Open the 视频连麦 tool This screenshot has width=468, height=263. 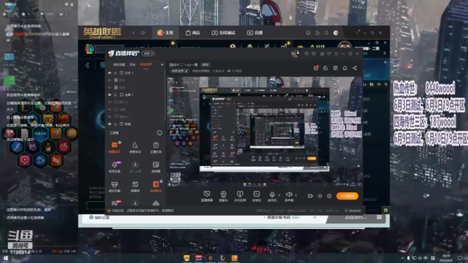click(x=114, y=167)
